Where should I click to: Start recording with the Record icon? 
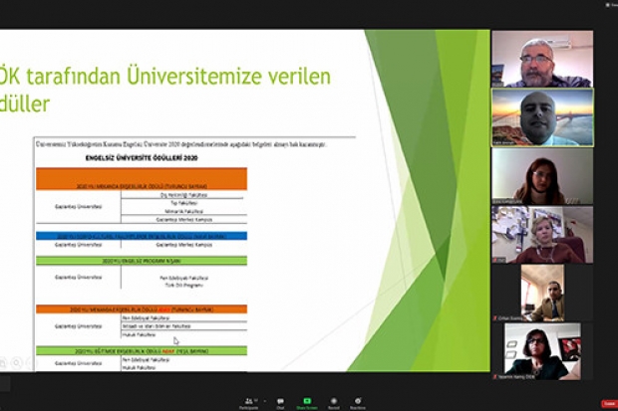point(333,401)
